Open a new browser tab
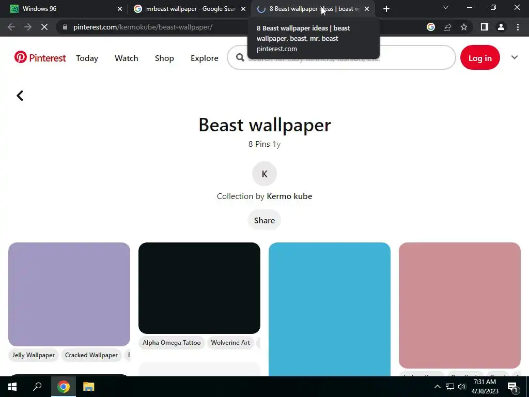Image resolution: width=529 pixels, height=397 pixels. [386, 9]
